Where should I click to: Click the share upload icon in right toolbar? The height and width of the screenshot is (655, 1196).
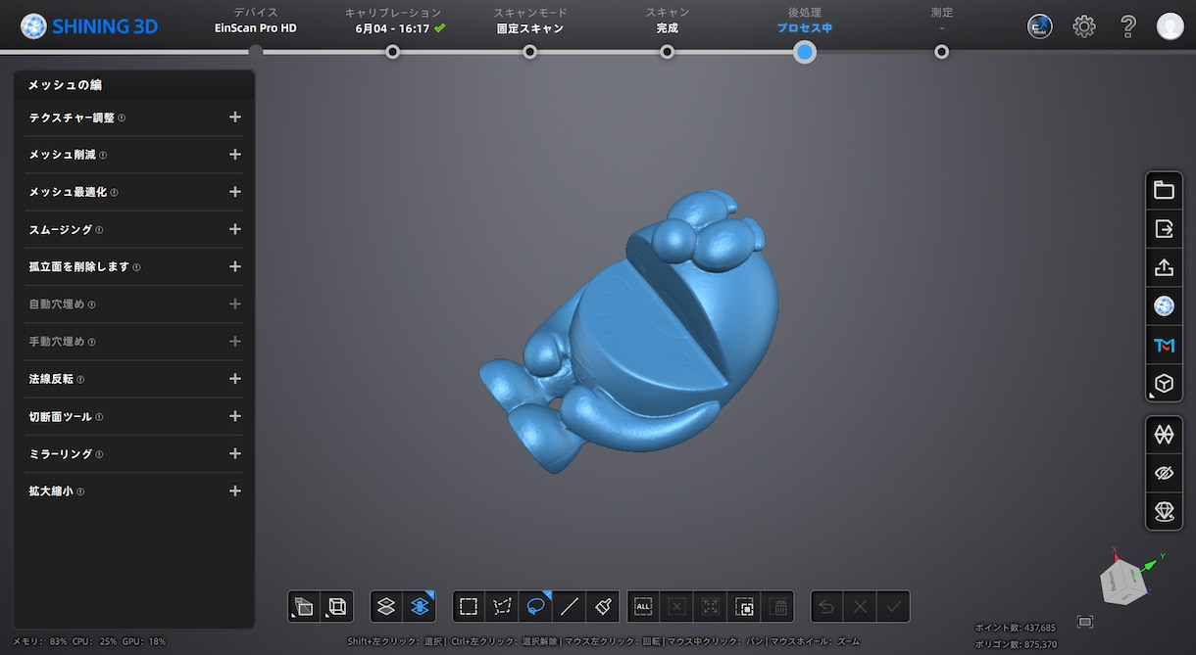pos(1164,267)
